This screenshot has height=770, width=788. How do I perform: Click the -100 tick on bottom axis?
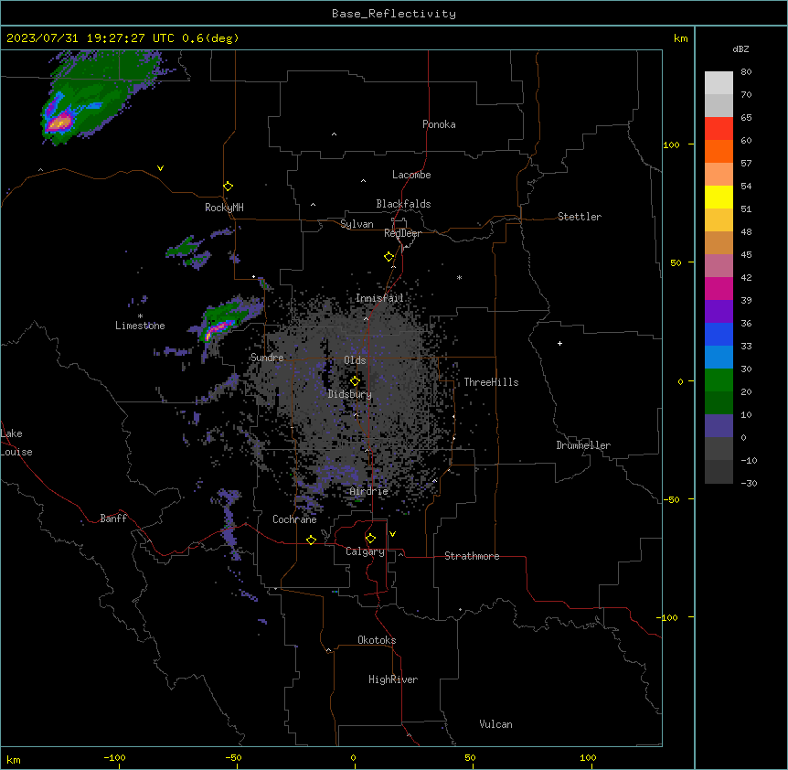point(114,757)
